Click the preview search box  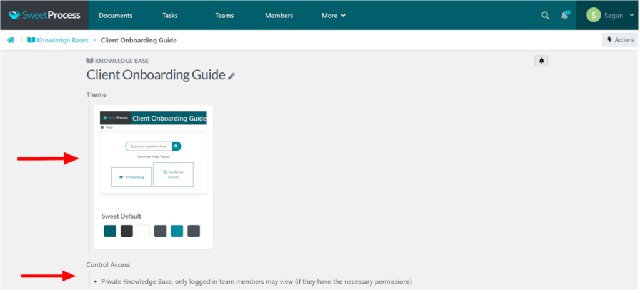(x=149, y=146)
